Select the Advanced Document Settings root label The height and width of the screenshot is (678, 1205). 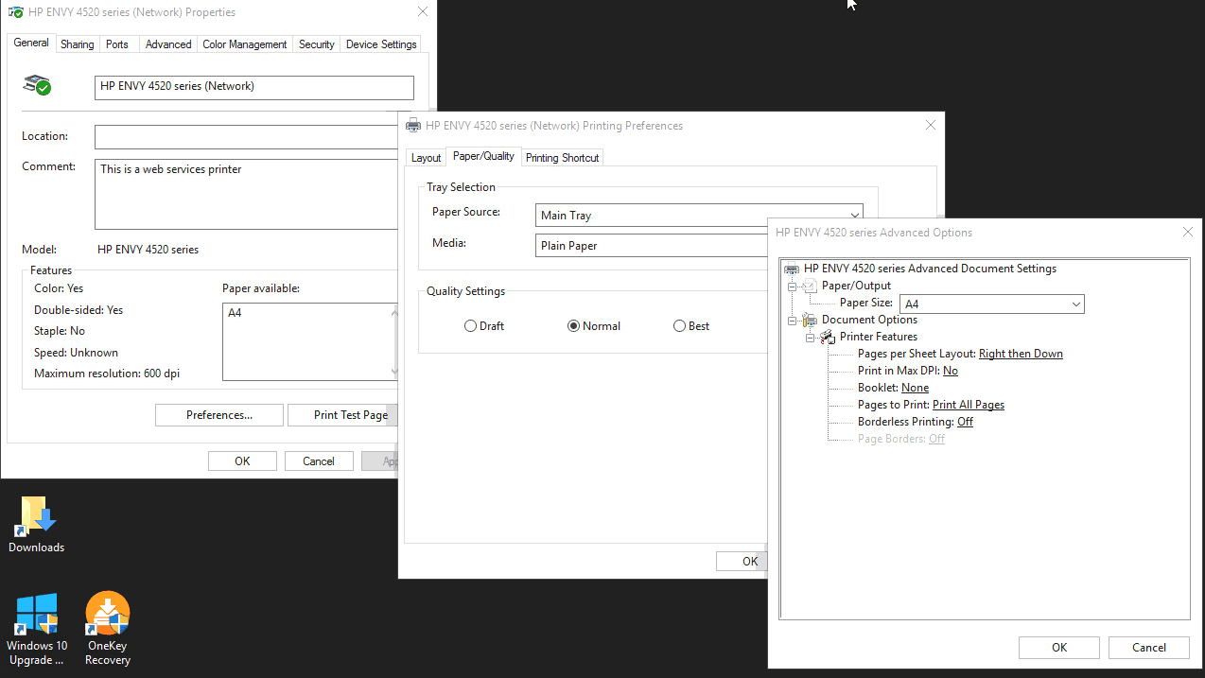coord(930,269)
